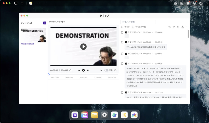Play サブセクション 5 with its play icon
Viewport: 209px width, 123px height.
(x=126, y=93)
